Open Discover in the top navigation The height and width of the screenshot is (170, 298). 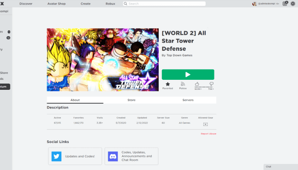pyautogui.click(x=26, y=4)
